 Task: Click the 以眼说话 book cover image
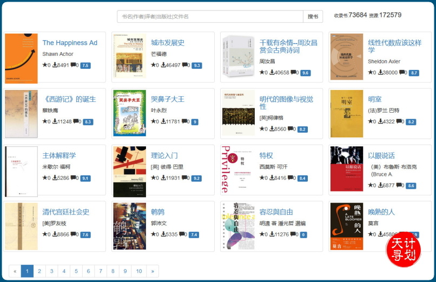[x=347, y=169]
